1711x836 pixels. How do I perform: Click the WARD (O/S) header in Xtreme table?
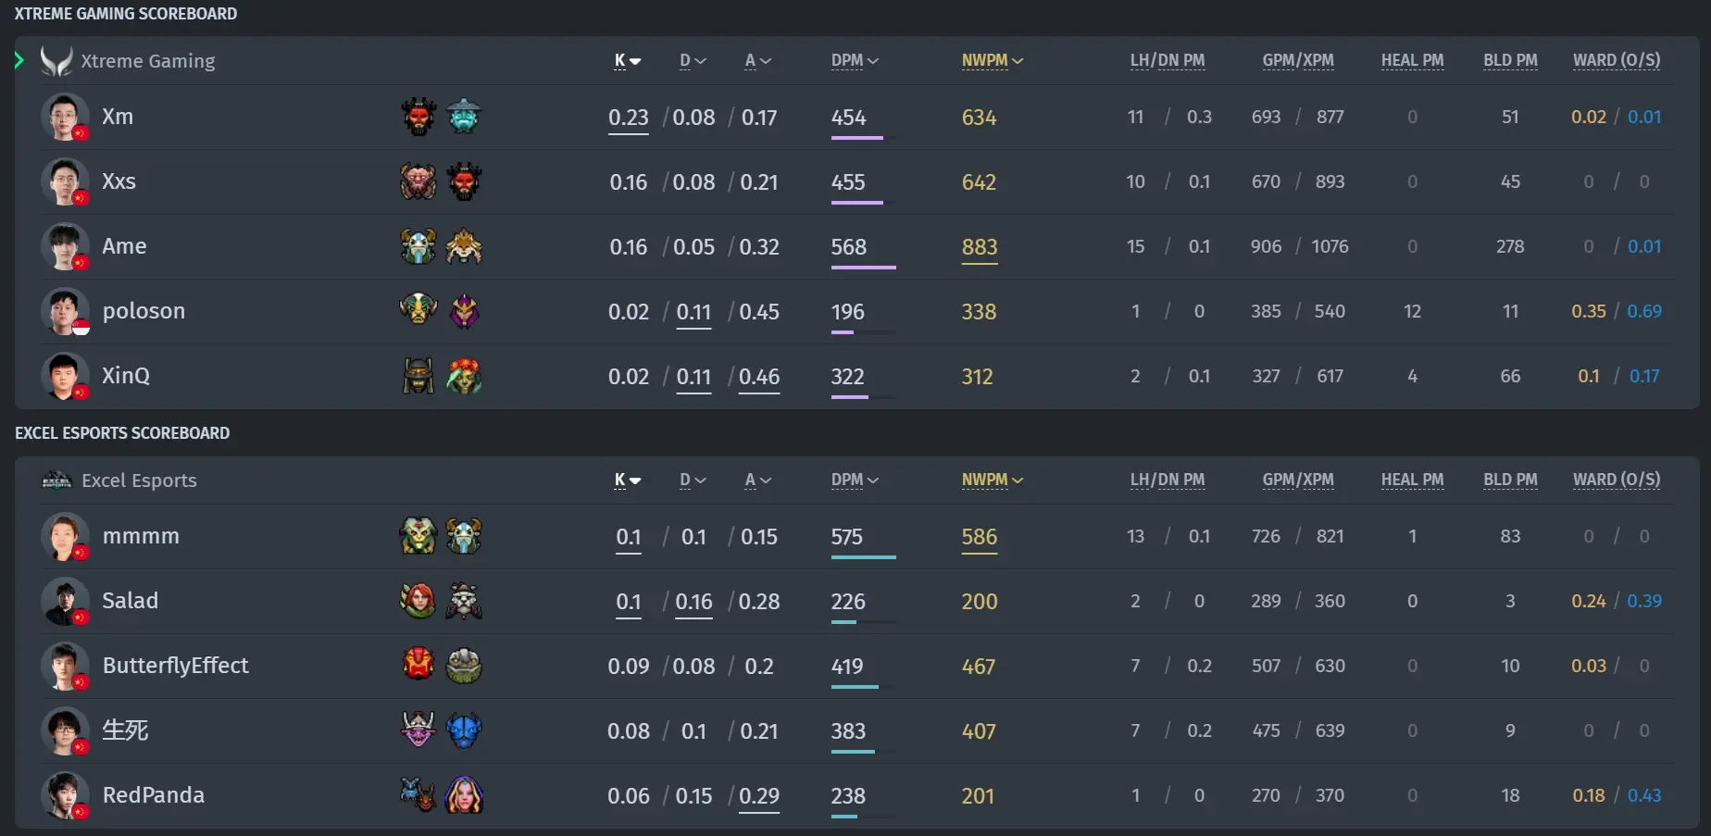click(1617, 60)
